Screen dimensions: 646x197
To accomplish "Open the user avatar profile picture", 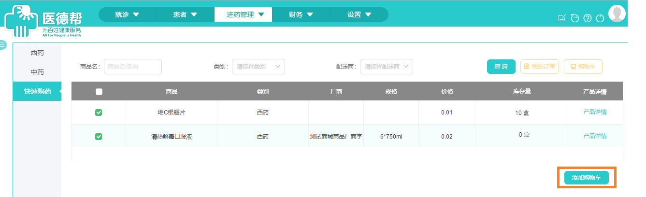I will pyautogui.click(x=617, y=14).
